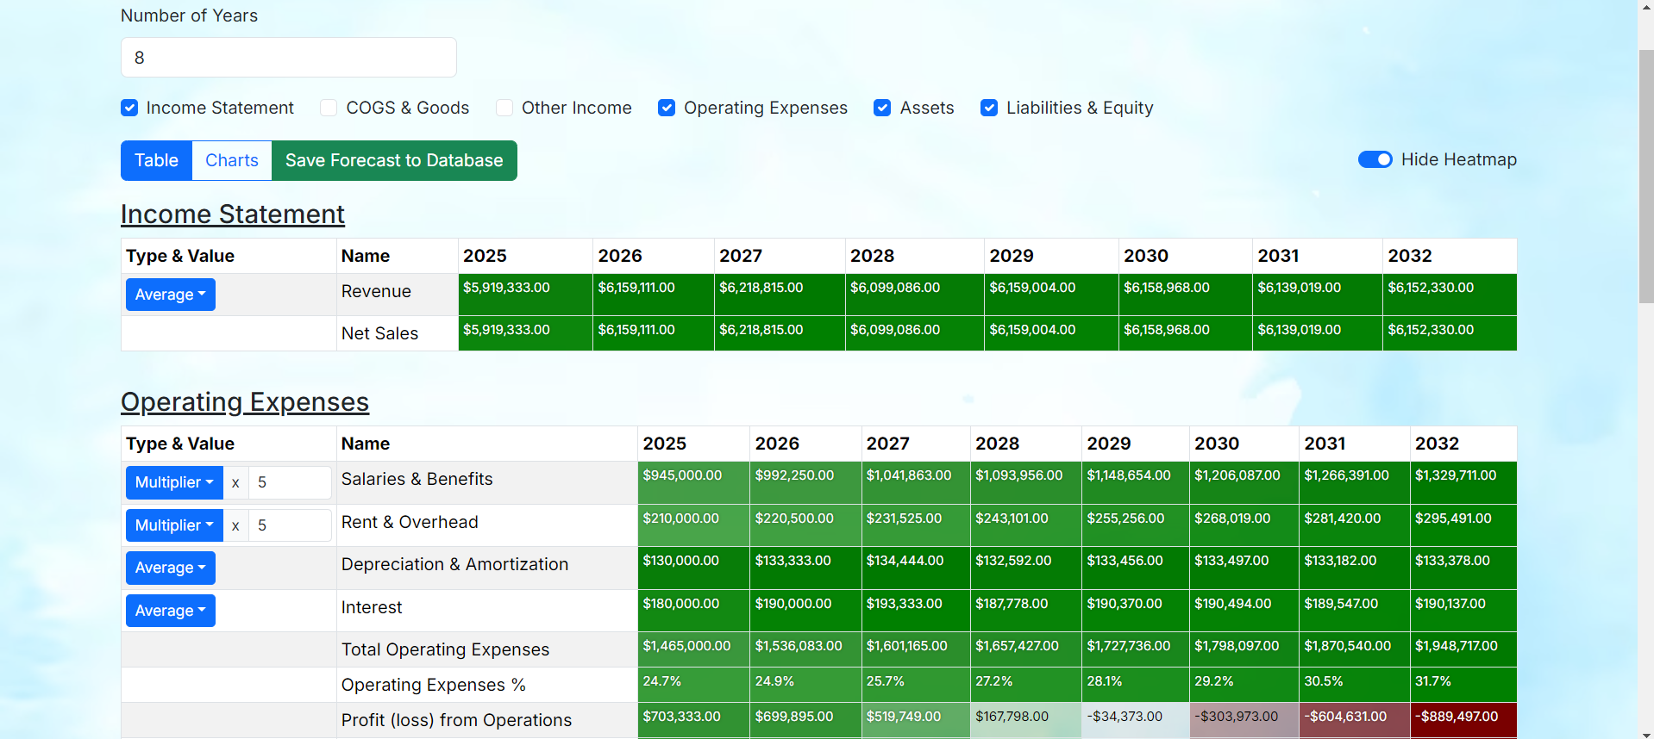Click the Net Sales row label

[379, 333]
